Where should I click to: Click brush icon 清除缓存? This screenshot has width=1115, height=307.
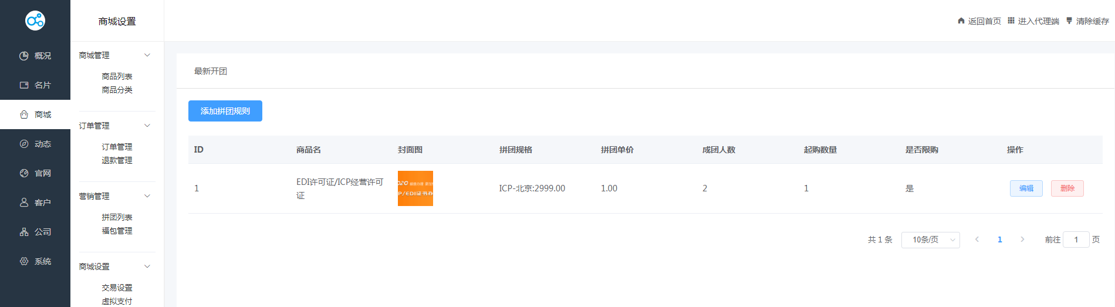click(1087, 21)
